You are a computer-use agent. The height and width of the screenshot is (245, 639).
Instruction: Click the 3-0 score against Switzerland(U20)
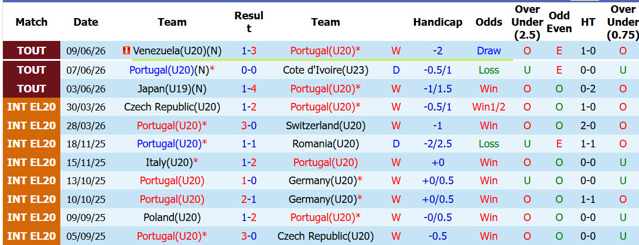(249, 126)
